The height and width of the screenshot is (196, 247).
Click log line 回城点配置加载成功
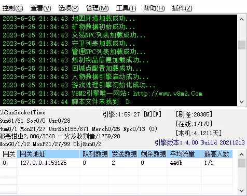[x=72, y=69]
